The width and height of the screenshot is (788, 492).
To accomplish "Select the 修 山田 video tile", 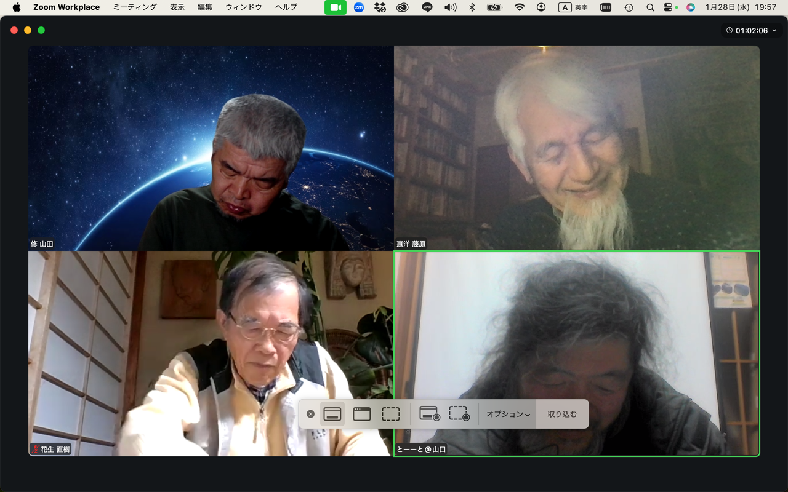I will 211,148.
